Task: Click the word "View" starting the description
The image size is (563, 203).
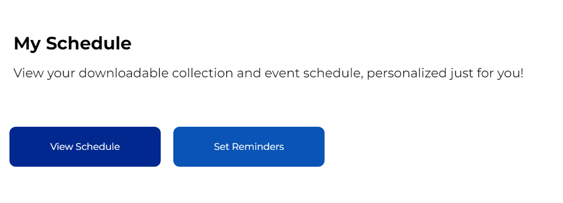Action: [29, 73]
